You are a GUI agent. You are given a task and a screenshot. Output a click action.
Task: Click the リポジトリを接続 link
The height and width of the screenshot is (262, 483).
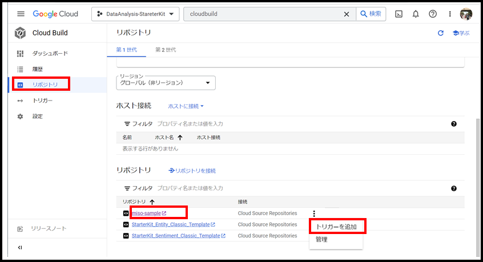click(192, 171)
